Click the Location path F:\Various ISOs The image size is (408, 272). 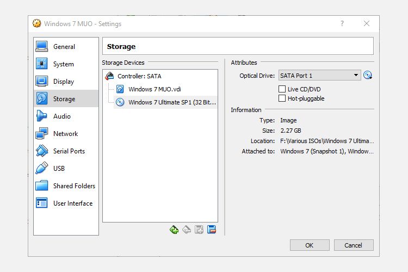tap(327, 141)
